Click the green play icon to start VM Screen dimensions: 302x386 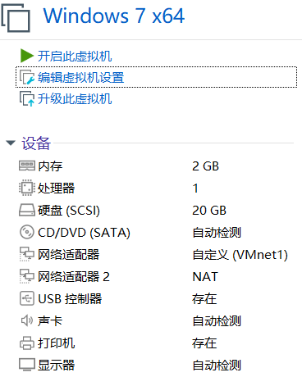coord(26,56)
